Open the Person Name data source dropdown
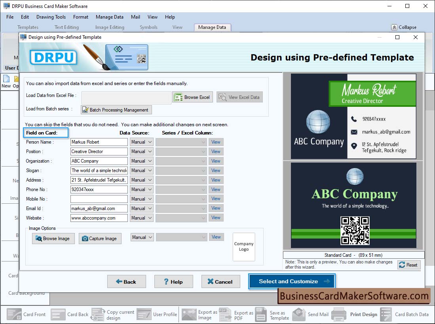Screen dimensions: 435x324 pyautogui.click(x=141, y=142)
